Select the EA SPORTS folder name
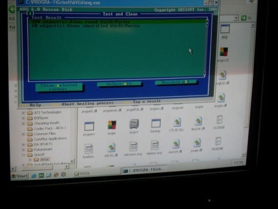This screenshot has height=209, width=278. click(x=43, y=144)
